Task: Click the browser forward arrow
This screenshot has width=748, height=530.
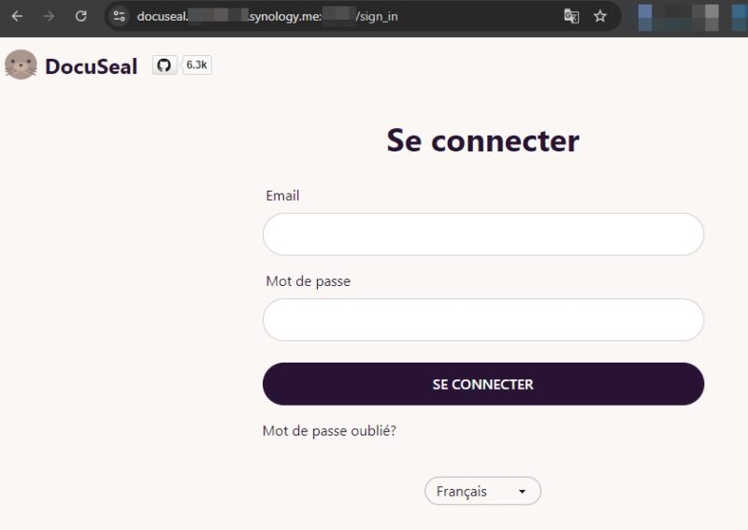Action: [x=49, y=16]
